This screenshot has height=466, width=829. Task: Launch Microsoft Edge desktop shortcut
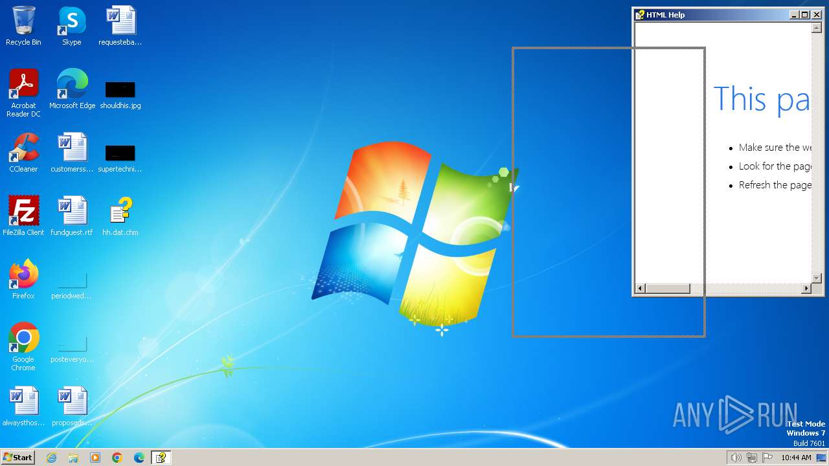[72, 89]
